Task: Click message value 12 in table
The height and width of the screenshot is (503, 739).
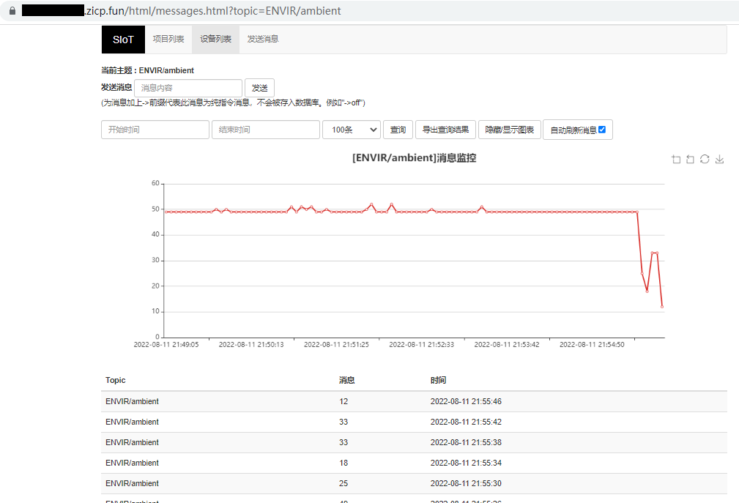Action: pos(343,401)
